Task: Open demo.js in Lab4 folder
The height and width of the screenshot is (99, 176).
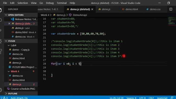Action: [21, 63]
